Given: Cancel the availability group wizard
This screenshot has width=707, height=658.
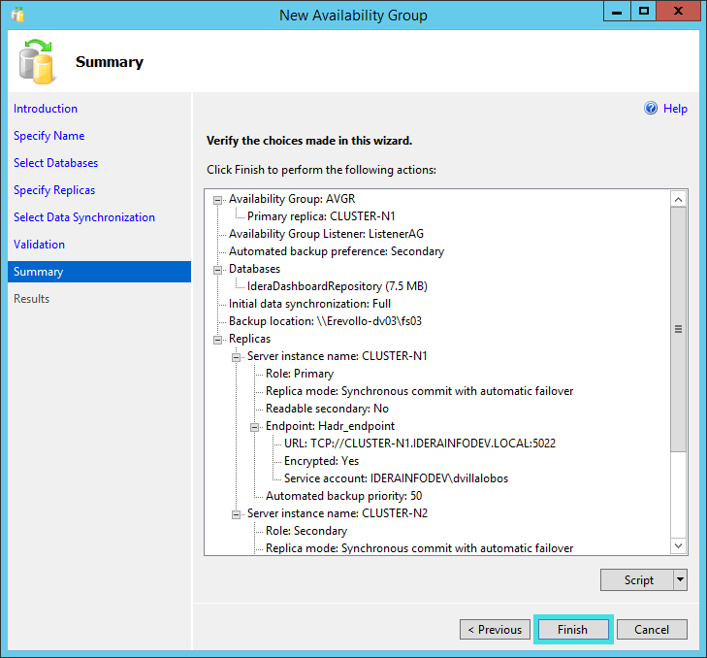Looking at the screenshot, I should tap(652, 629).
